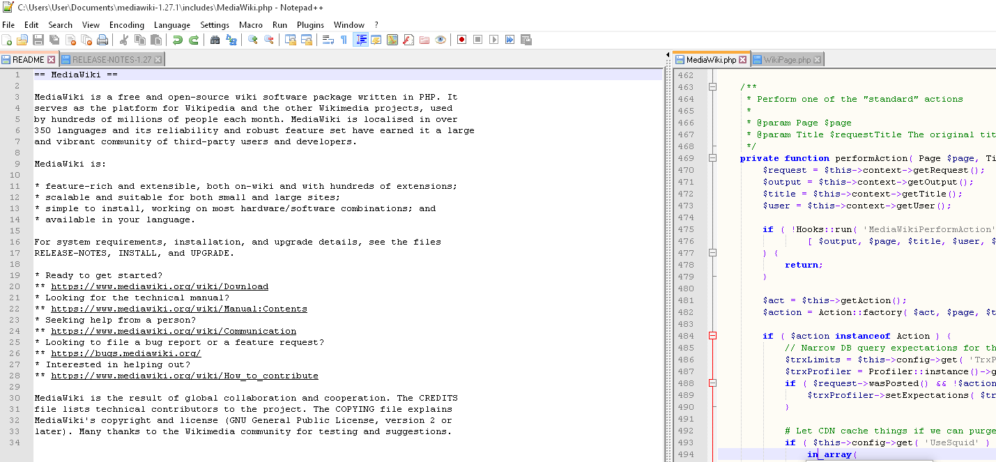Toggle file monitoring eye icon
The image size is (996, 462).
(440, 40)
